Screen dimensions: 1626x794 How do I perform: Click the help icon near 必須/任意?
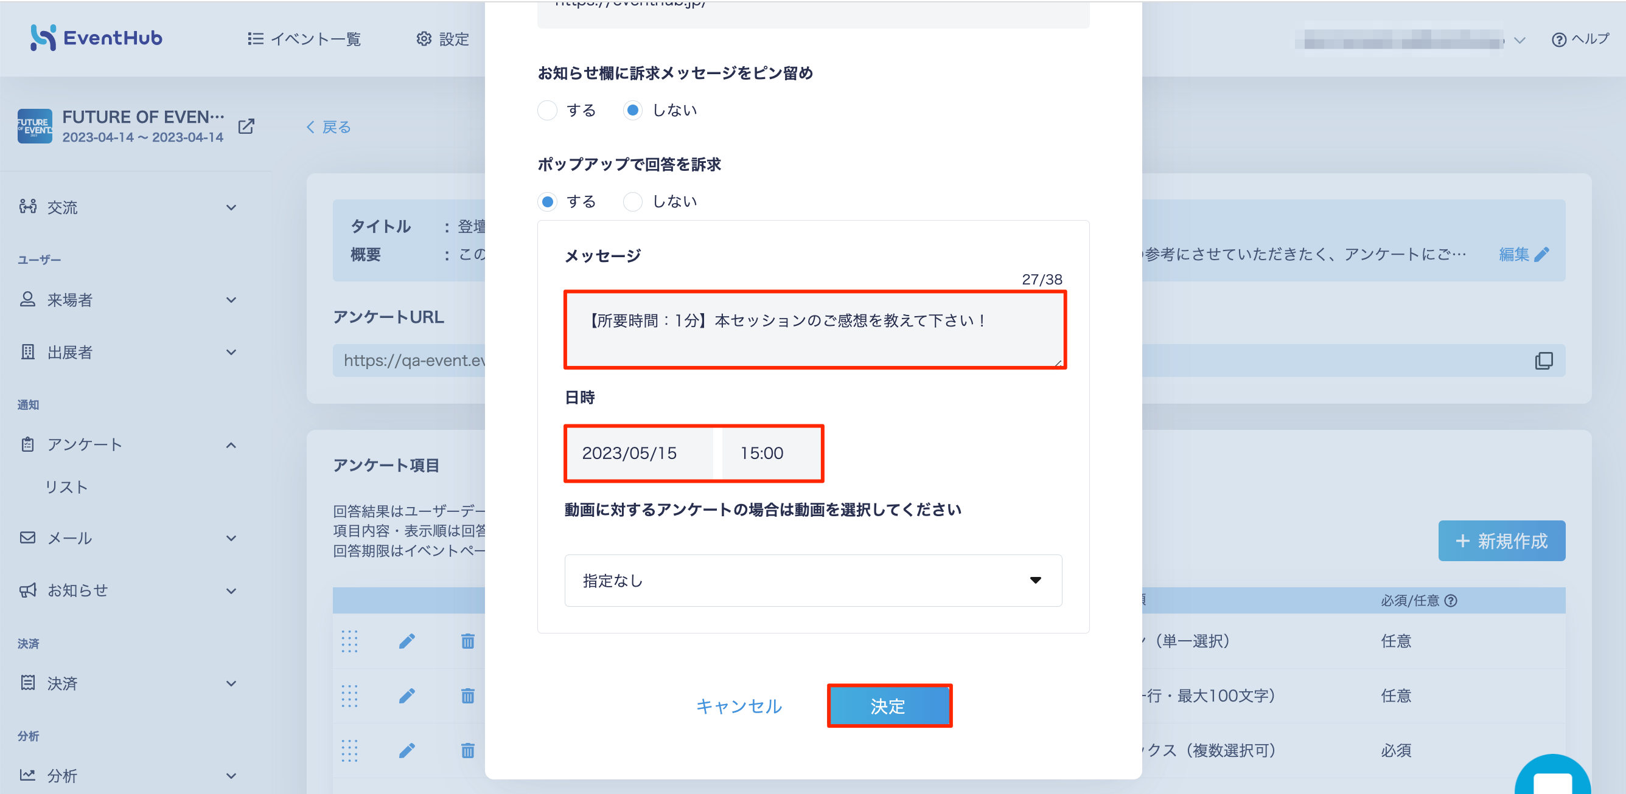(x=1451, y=601)
